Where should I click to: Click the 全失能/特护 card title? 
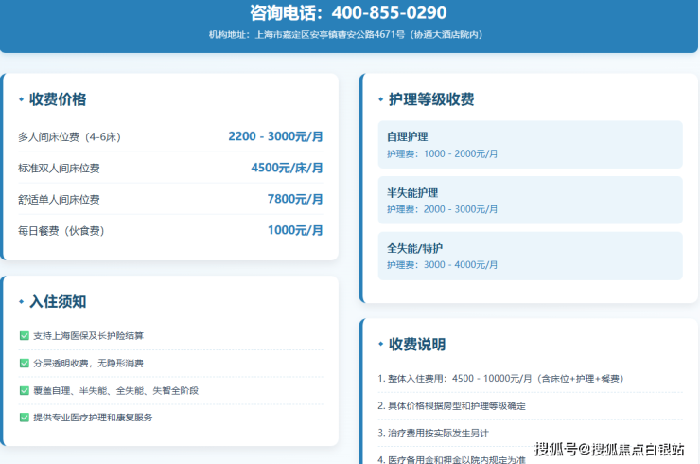pos(414,248)
